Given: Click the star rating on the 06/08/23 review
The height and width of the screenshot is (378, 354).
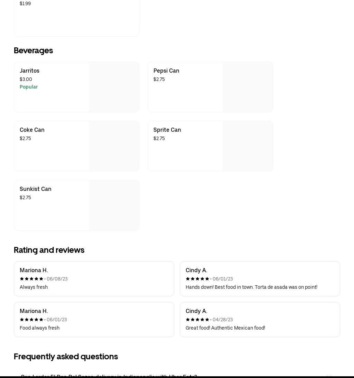Looking at the screenshot, I should tap(31, 279).
